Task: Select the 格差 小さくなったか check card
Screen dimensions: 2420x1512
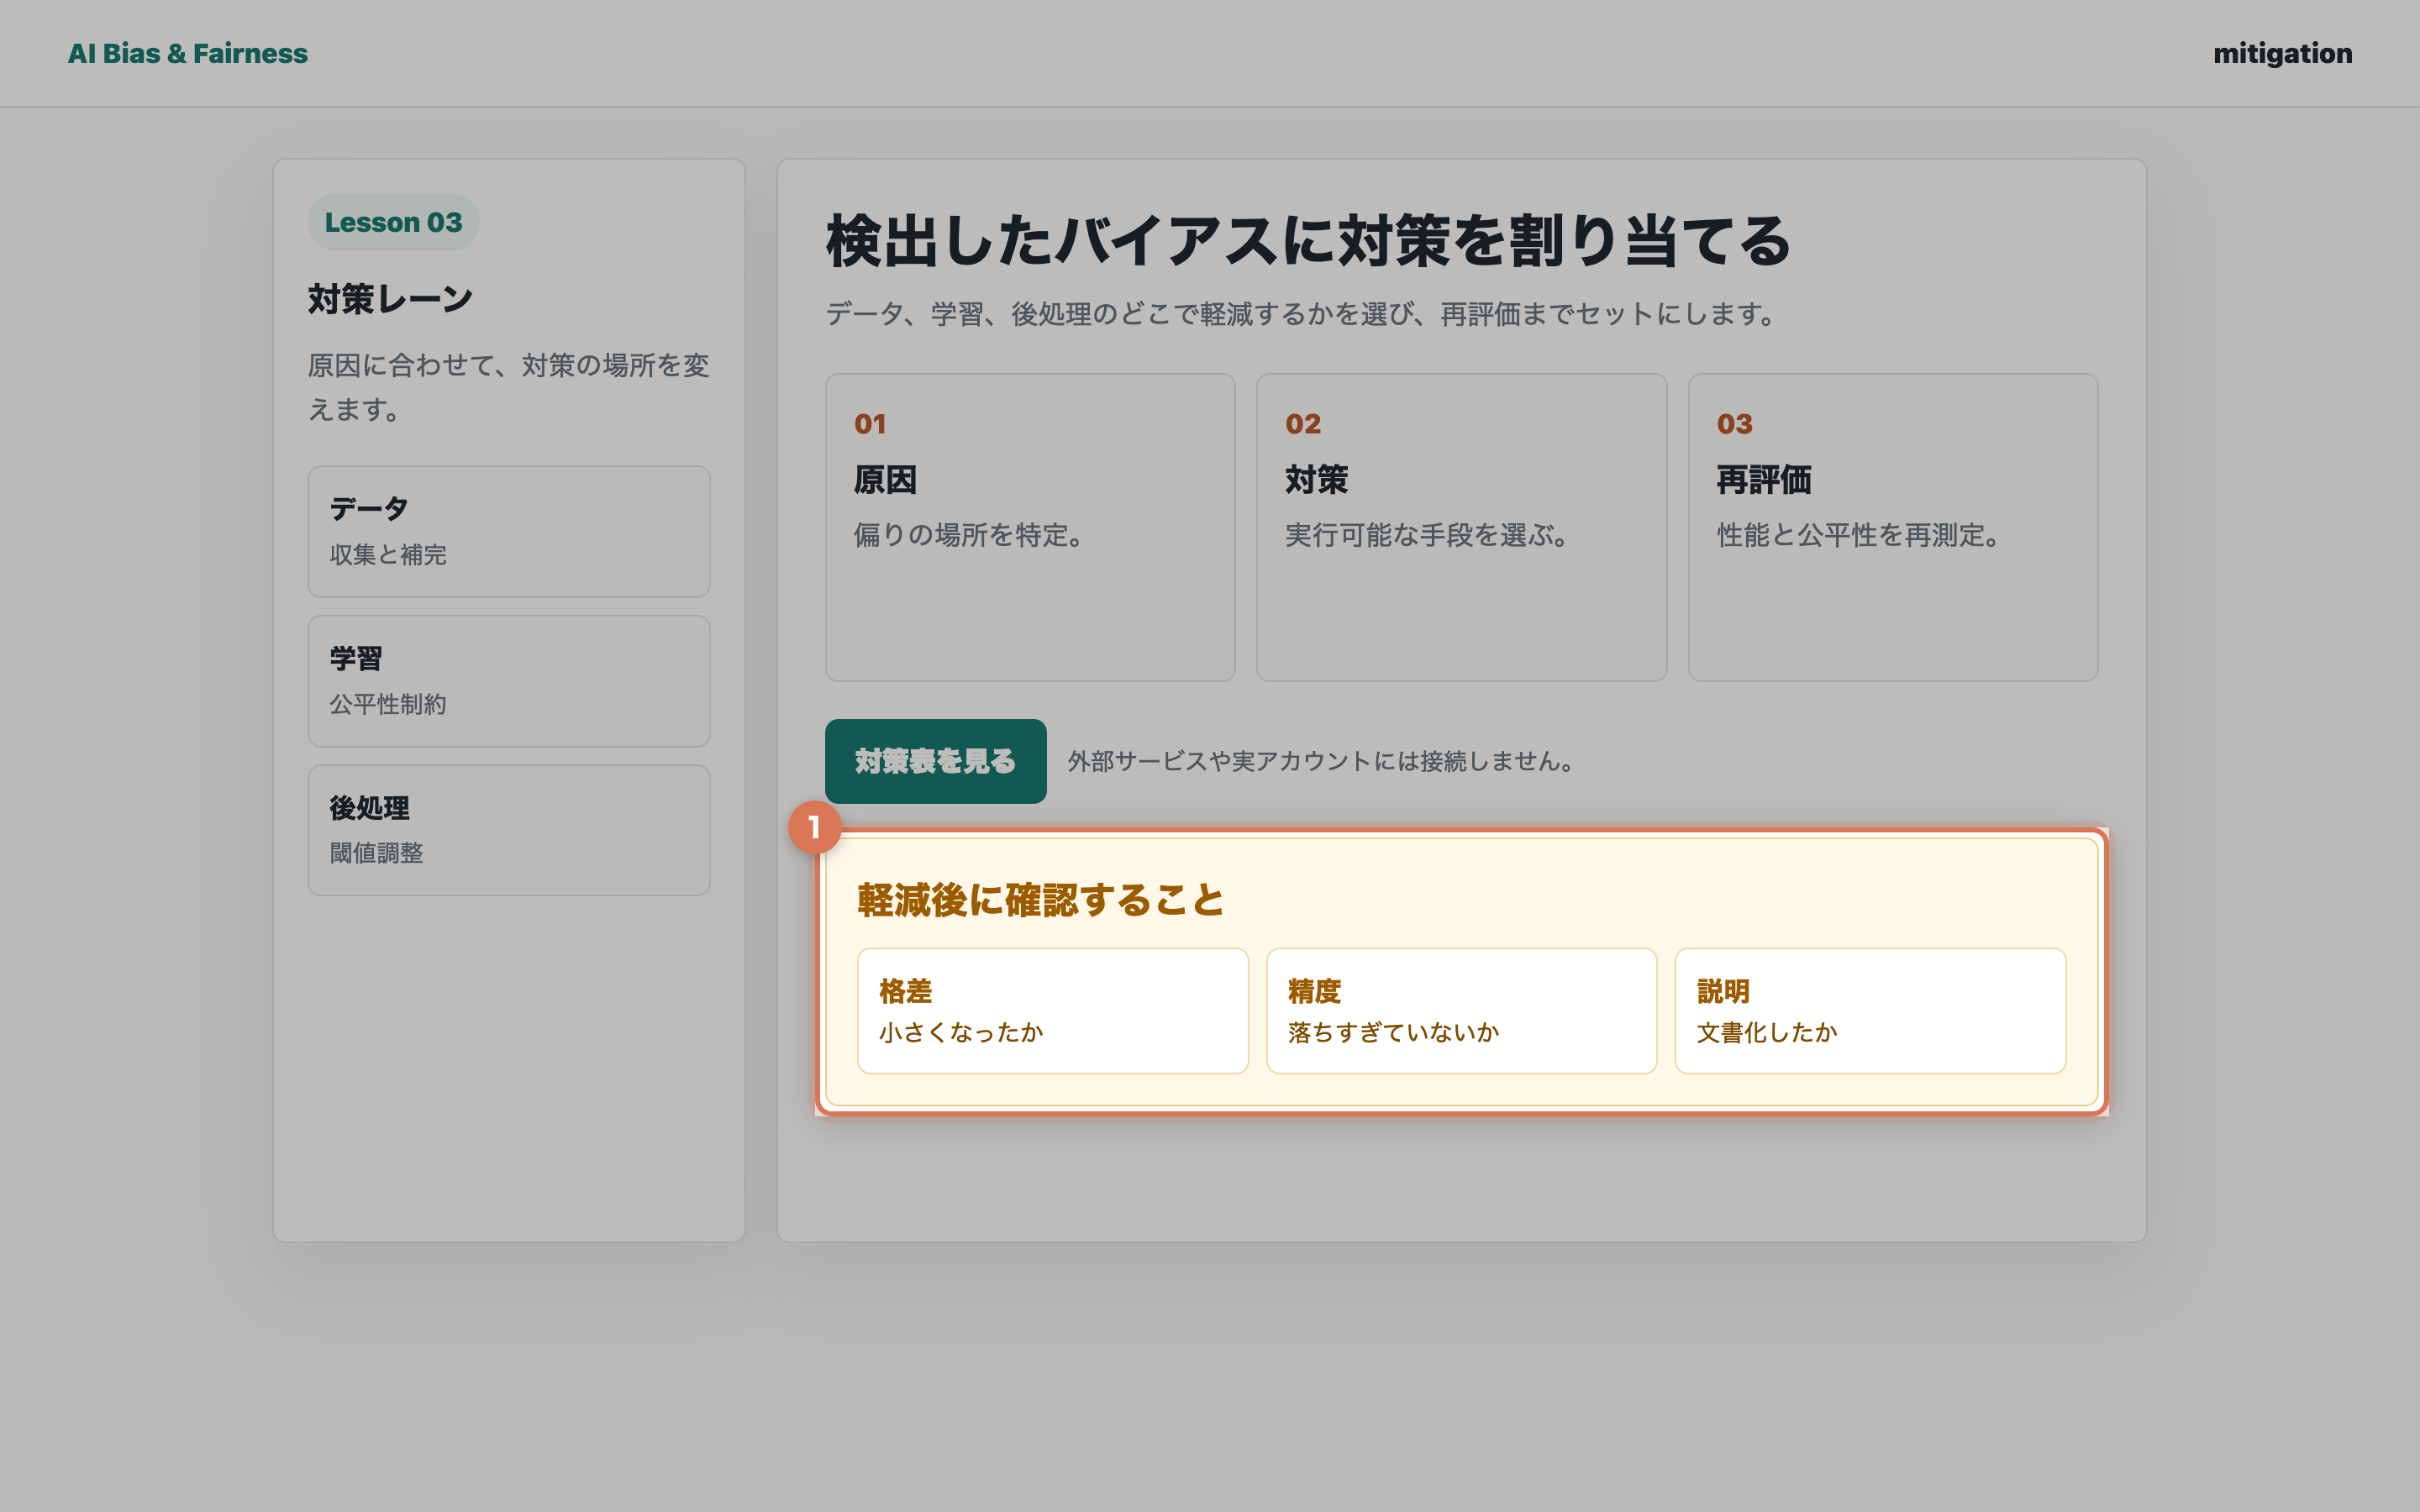Action: pos(1053,1011)
